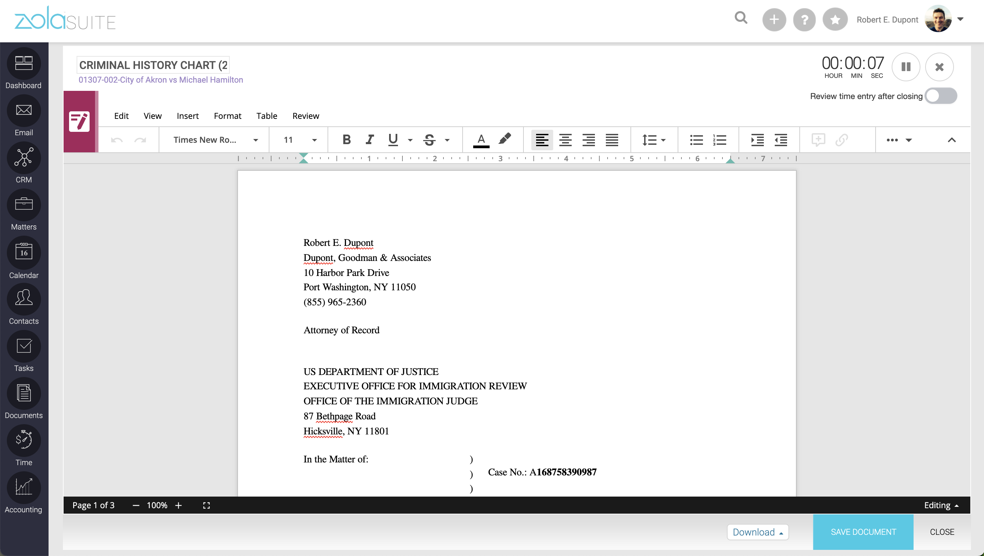The image size is (984, 556).
Task: Pause the running timer
Action: tap(906, 67)
